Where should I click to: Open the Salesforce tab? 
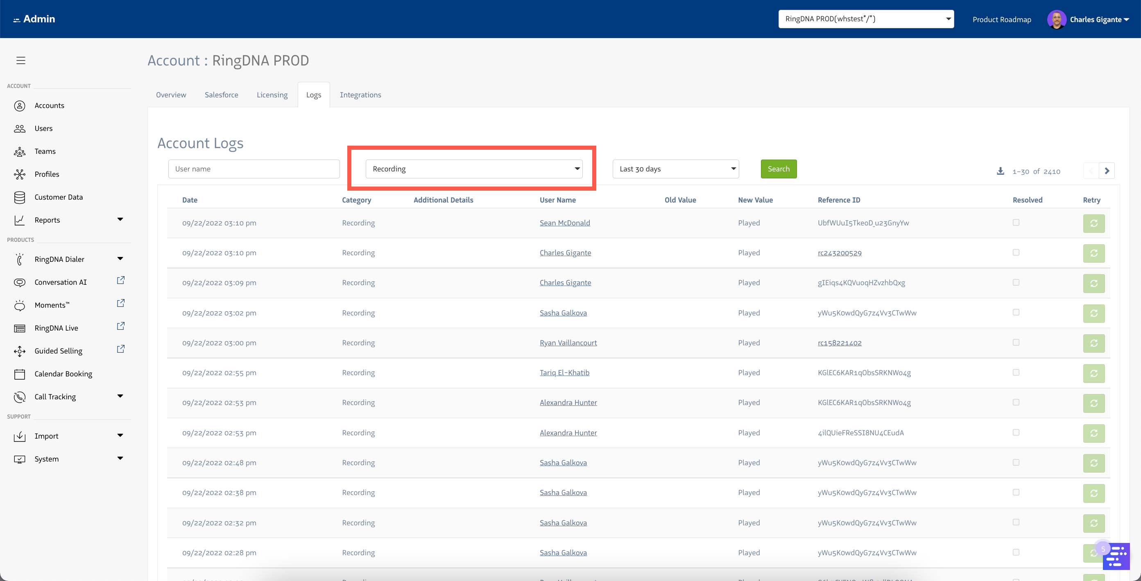pyautogui.click(x=221, y=94)
